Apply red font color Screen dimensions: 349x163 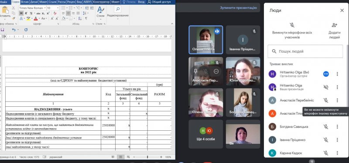coord(36,18)
